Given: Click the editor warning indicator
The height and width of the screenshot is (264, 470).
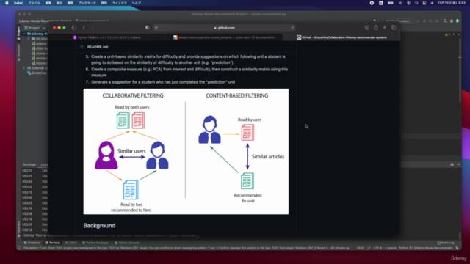Looking at the screenshot, I should (x=447, y=34).
